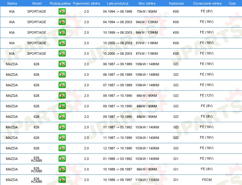The height and width of the screenshot is (185, 242).
Task: Click the Lata produkcji column header
Action: [x=118, y=3]
